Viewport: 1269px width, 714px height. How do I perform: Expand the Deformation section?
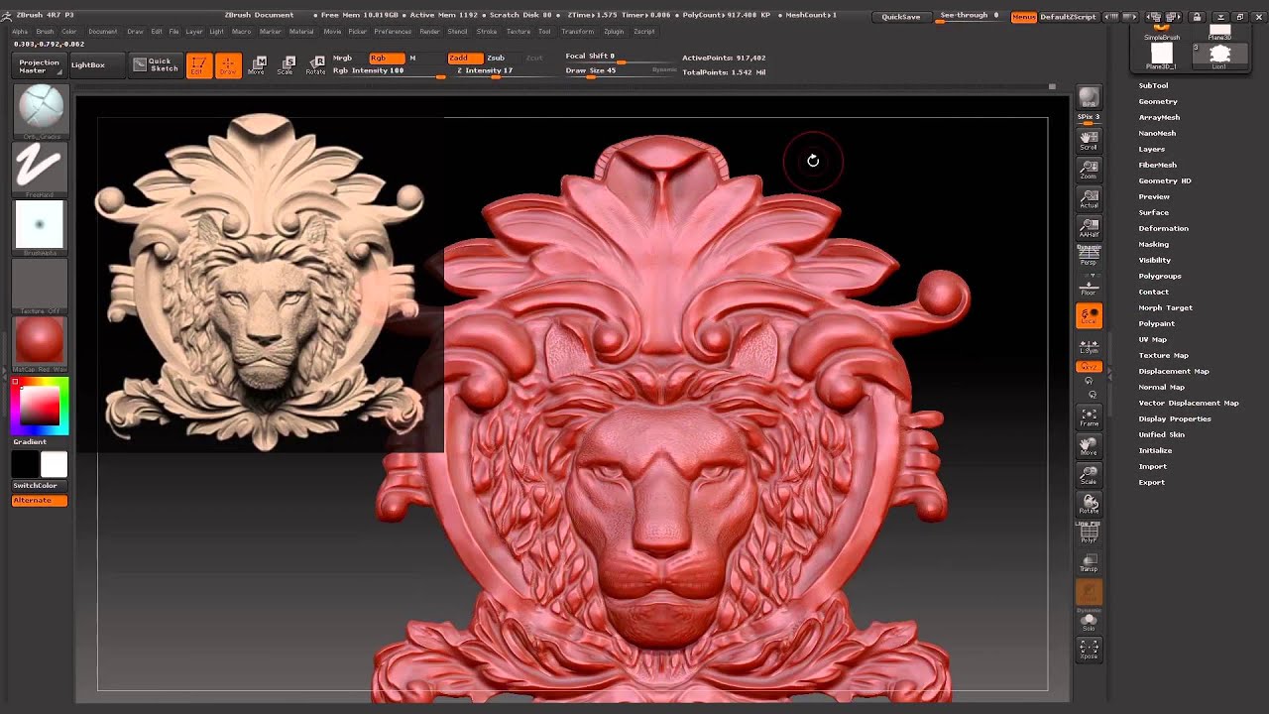click(x=1163, y=228)
